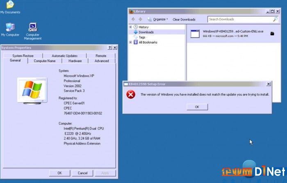Select History in the Library sidebar
The width and height of the screenshot is (287, 183).
[x=143, y=27]
